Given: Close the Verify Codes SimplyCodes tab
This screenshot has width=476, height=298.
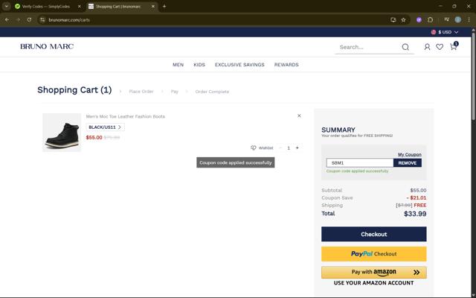Looking at the screenshot, I should 80,6.
